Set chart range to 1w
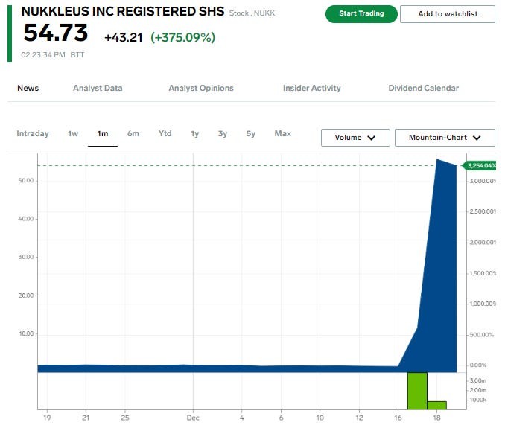 73,134
